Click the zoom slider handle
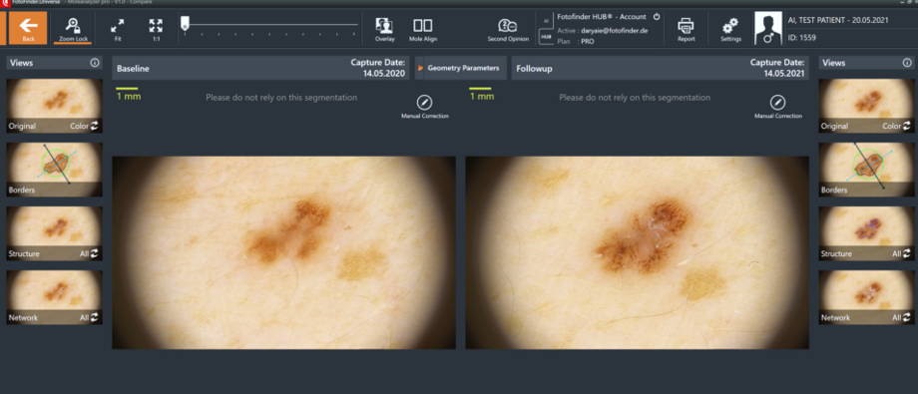The image size is (918, 394). coord(185,23)
